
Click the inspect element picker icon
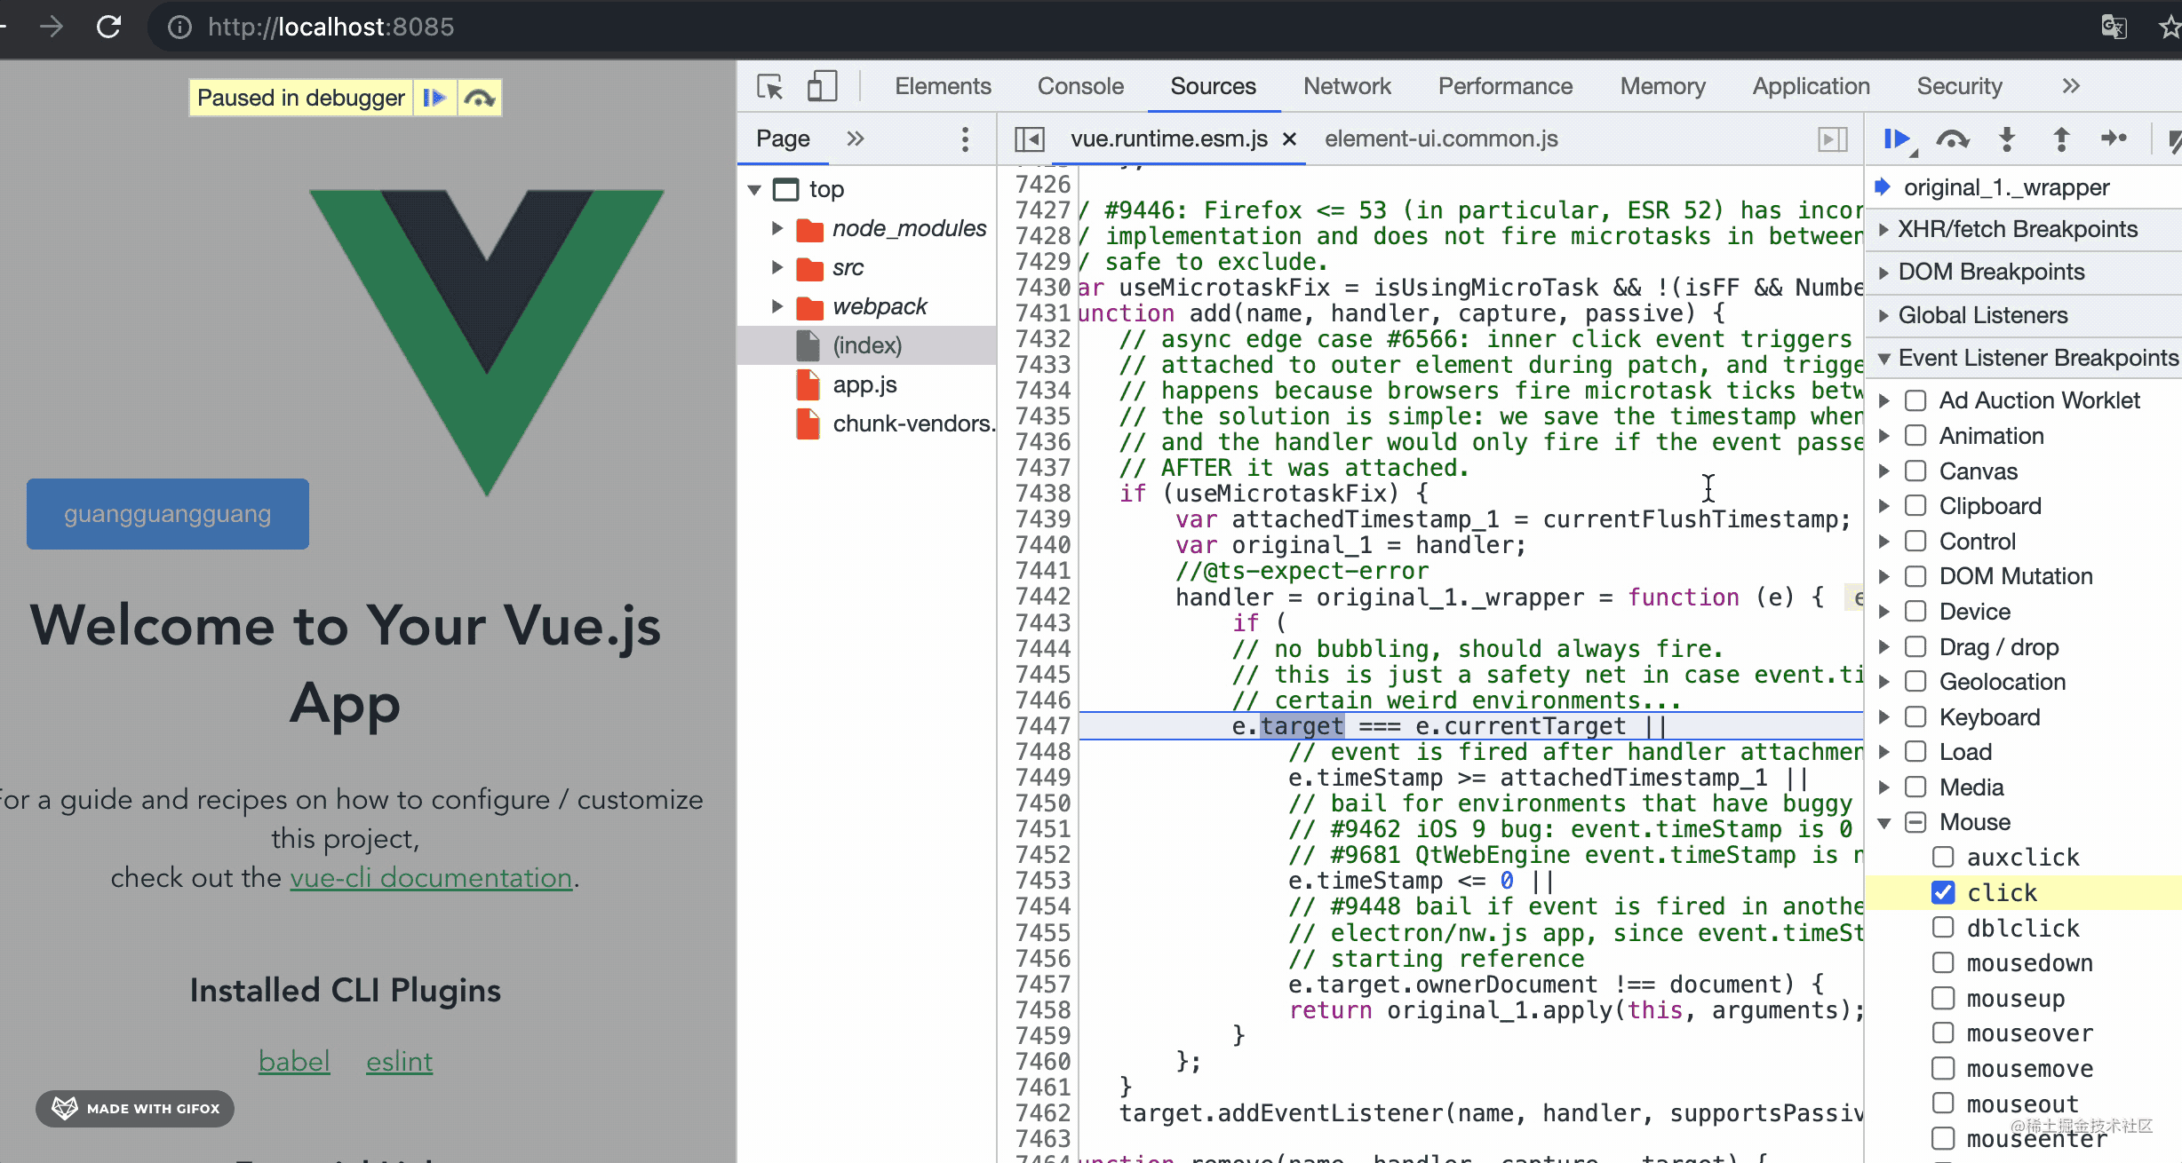(x=769, y=87)
